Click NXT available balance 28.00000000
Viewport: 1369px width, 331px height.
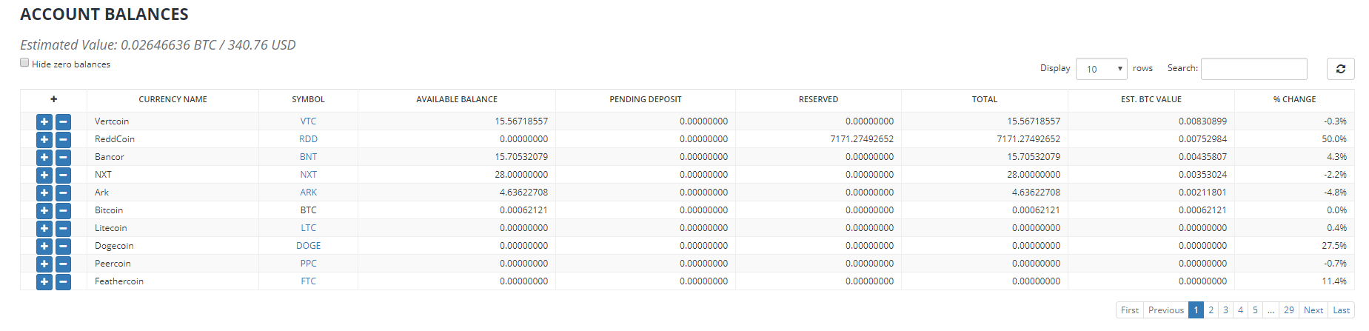(x=521, y=175)
